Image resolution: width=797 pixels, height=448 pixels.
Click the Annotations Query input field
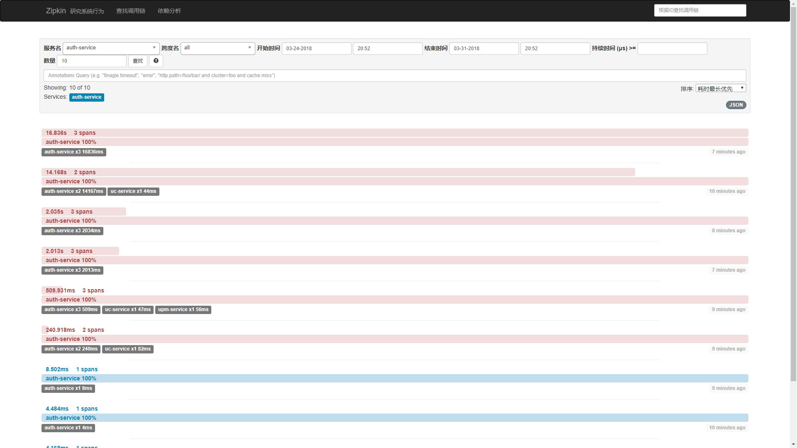394,75
